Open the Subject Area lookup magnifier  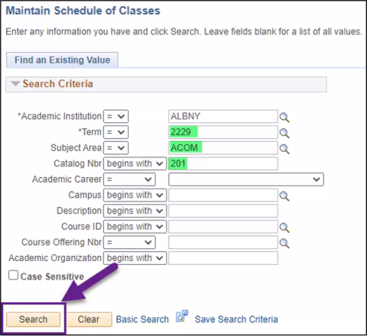coord(284,149)
